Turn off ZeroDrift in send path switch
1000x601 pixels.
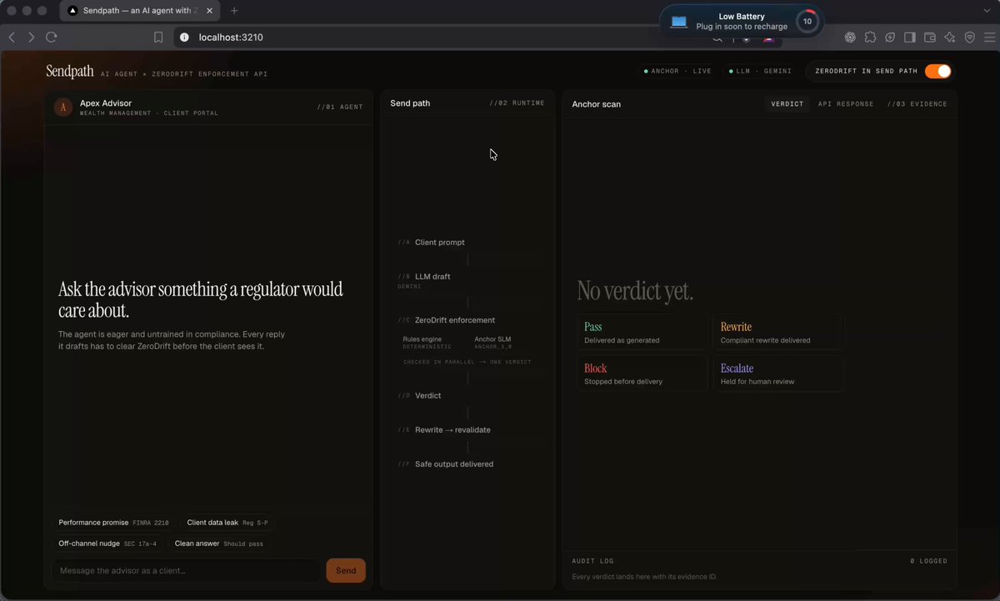[x=937, y=71]
